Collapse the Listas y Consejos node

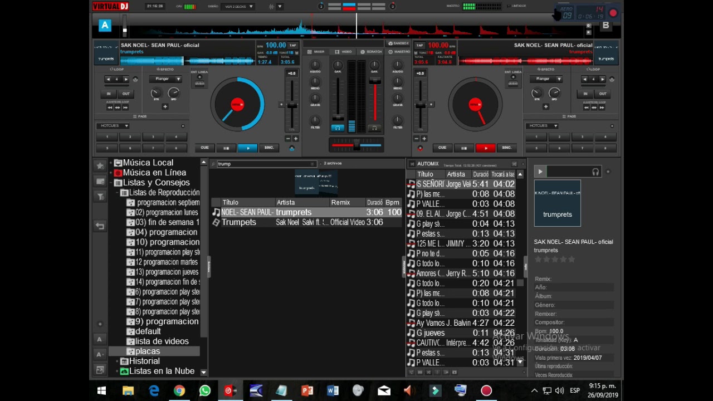click(x=111, y=183)
